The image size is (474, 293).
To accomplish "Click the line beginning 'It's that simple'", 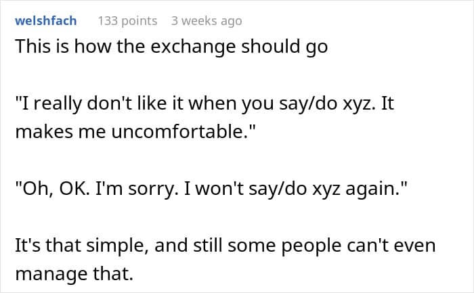I will pos(225,246).
